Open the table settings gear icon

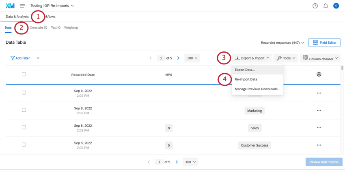(x=319, y=74)
